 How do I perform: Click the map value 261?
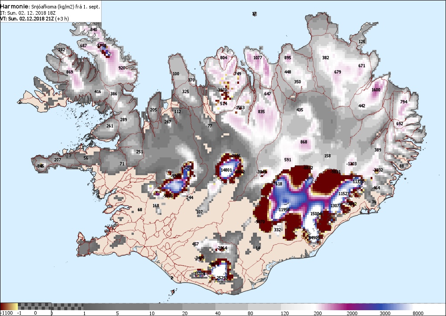pyautogui.click(x=110, y=126)
